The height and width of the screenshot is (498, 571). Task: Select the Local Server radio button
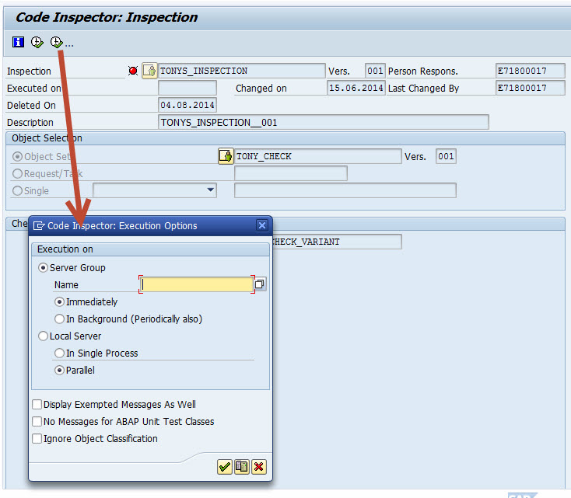click(43, 336)
